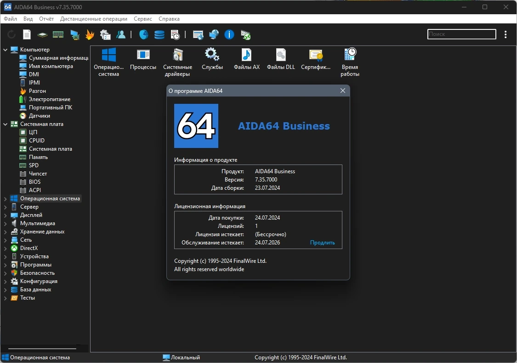This screenshot has height=363, width=517.
Task: Open the Системные драйверы icon
Action: tap(177, 62)
